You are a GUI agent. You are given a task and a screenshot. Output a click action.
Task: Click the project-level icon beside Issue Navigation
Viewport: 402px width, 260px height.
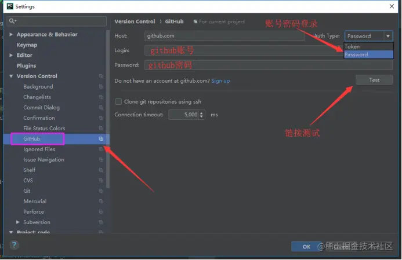[101, 160]
